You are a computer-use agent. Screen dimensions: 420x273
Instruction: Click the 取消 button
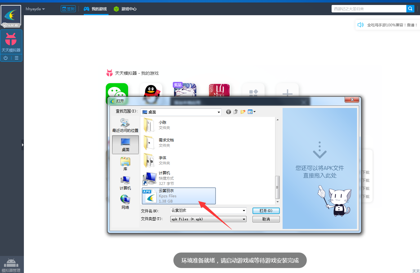266,219
